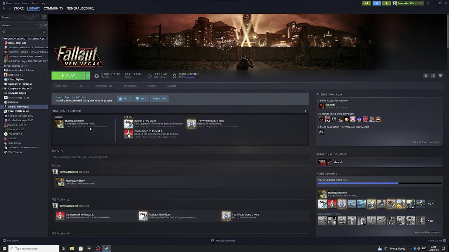449x252 pixels.
Task: Open the notifications bell button
Action: pos(387,3)
